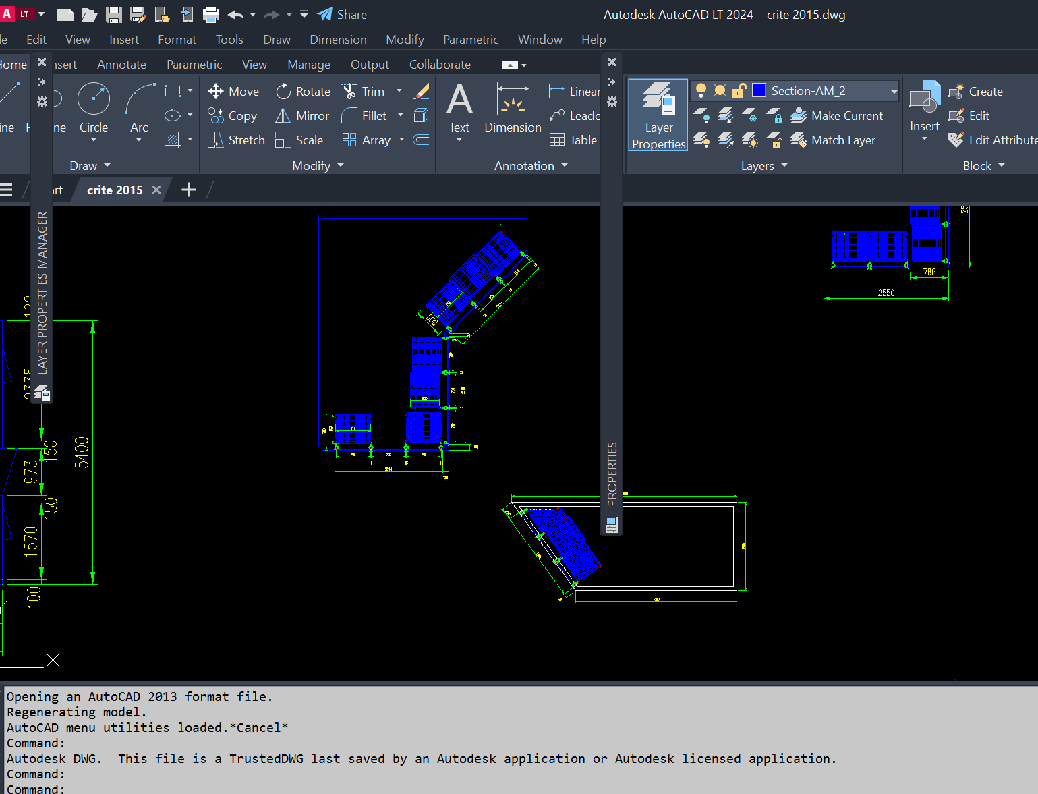Open the Format menu

pos(176,39)
